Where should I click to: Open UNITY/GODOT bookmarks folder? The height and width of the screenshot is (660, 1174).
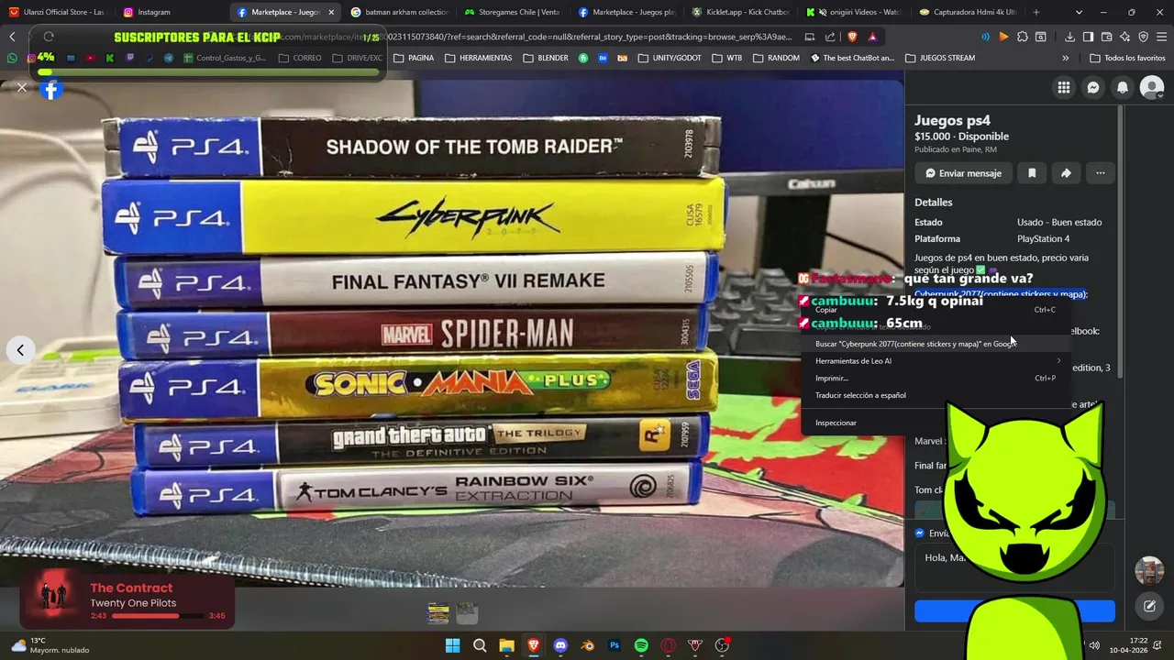pyautogui.click(x=670, y=58)
